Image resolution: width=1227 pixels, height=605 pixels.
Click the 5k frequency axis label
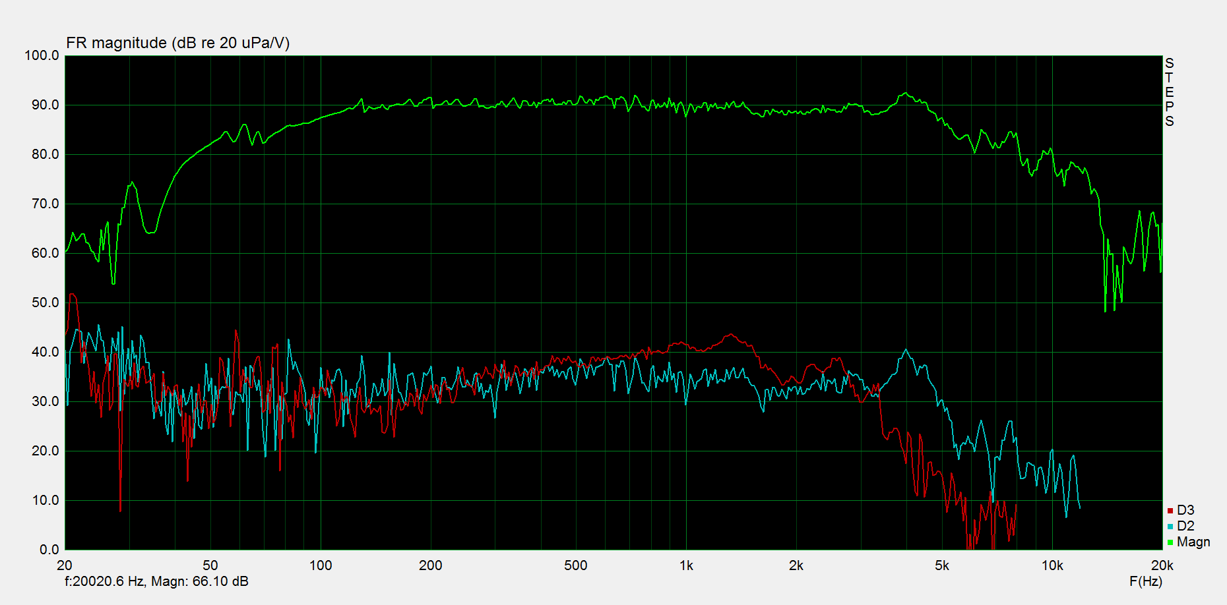942,565
